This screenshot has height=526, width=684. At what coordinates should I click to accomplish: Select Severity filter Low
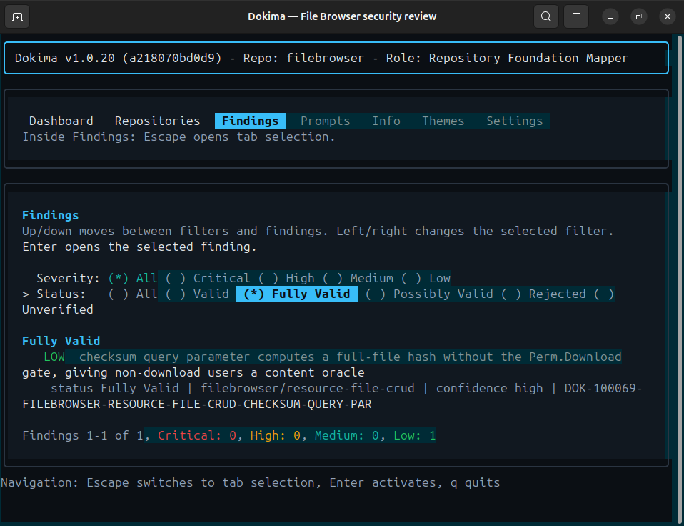[426, 278]
